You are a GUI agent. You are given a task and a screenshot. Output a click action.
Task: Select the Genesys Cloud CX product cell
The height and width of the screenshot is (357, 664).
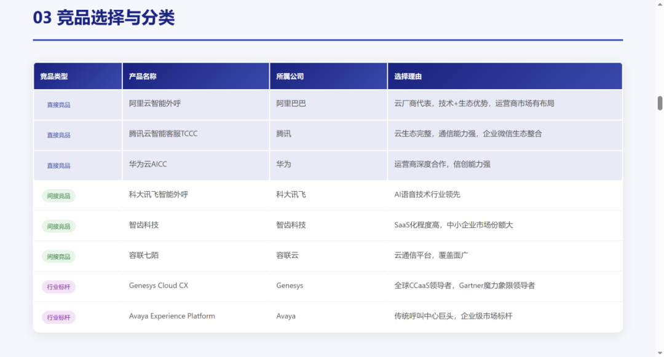pos(159,286)
